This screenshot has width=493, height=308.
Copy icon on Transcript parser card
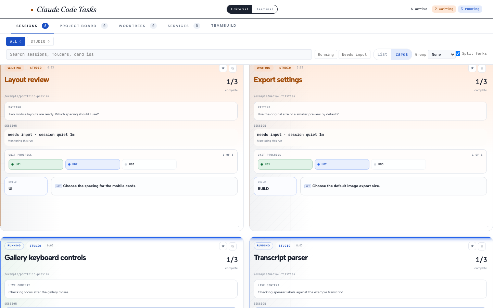pos(482,246)
